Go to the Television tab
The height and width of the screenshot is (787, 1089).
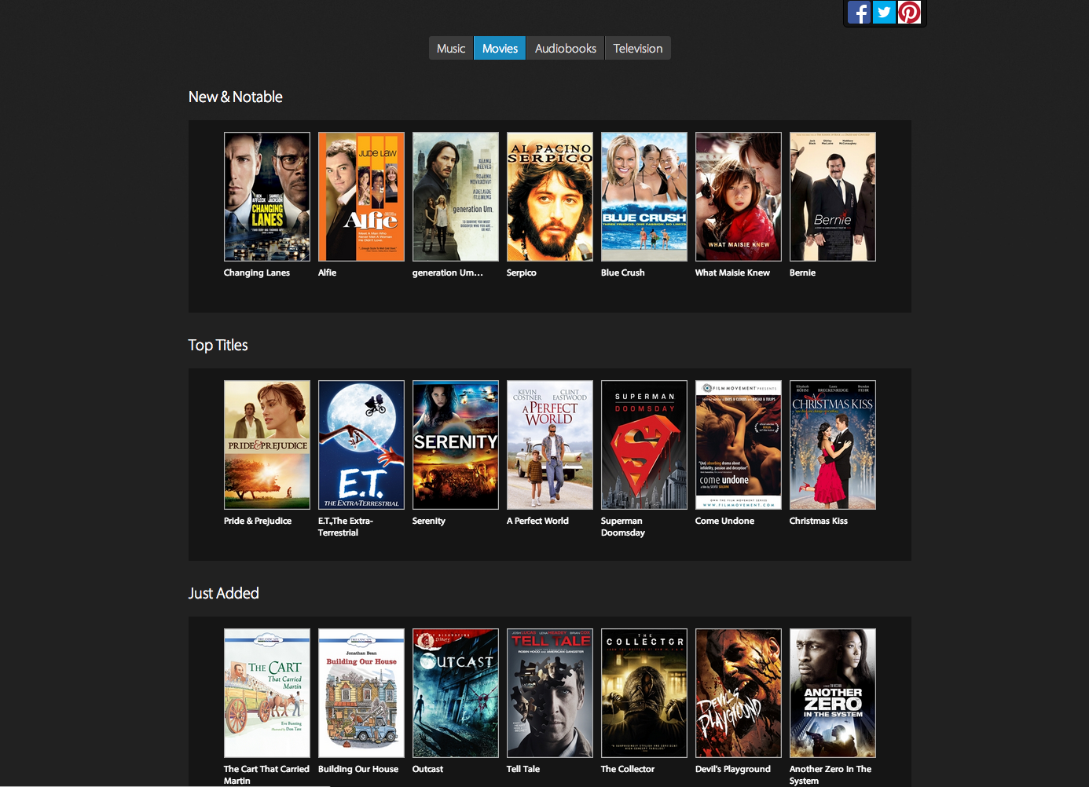(638, 48)
